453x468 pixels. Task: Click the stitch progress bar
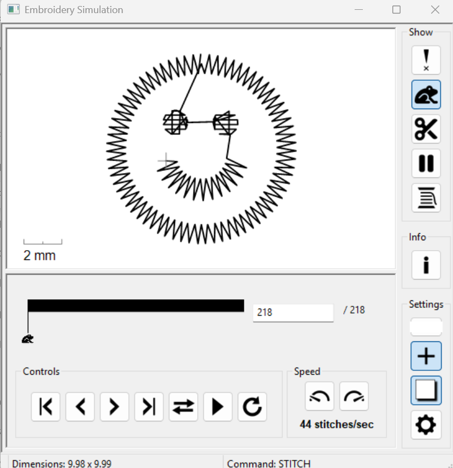pos(136,306)
